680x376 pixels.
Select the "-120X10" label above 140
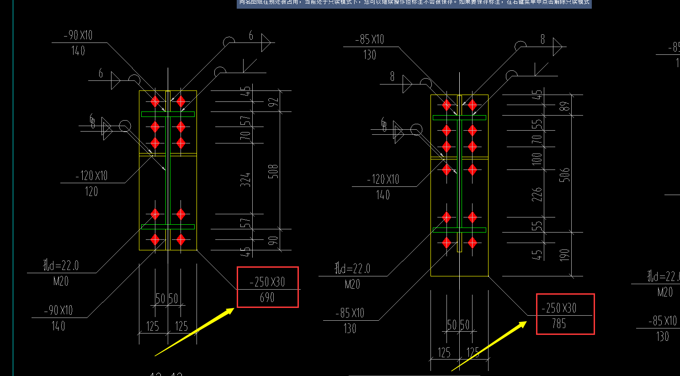[x=383, y=179]
